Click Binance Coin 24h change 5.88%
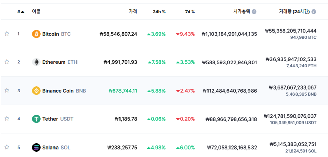 (x=156, y=91)
